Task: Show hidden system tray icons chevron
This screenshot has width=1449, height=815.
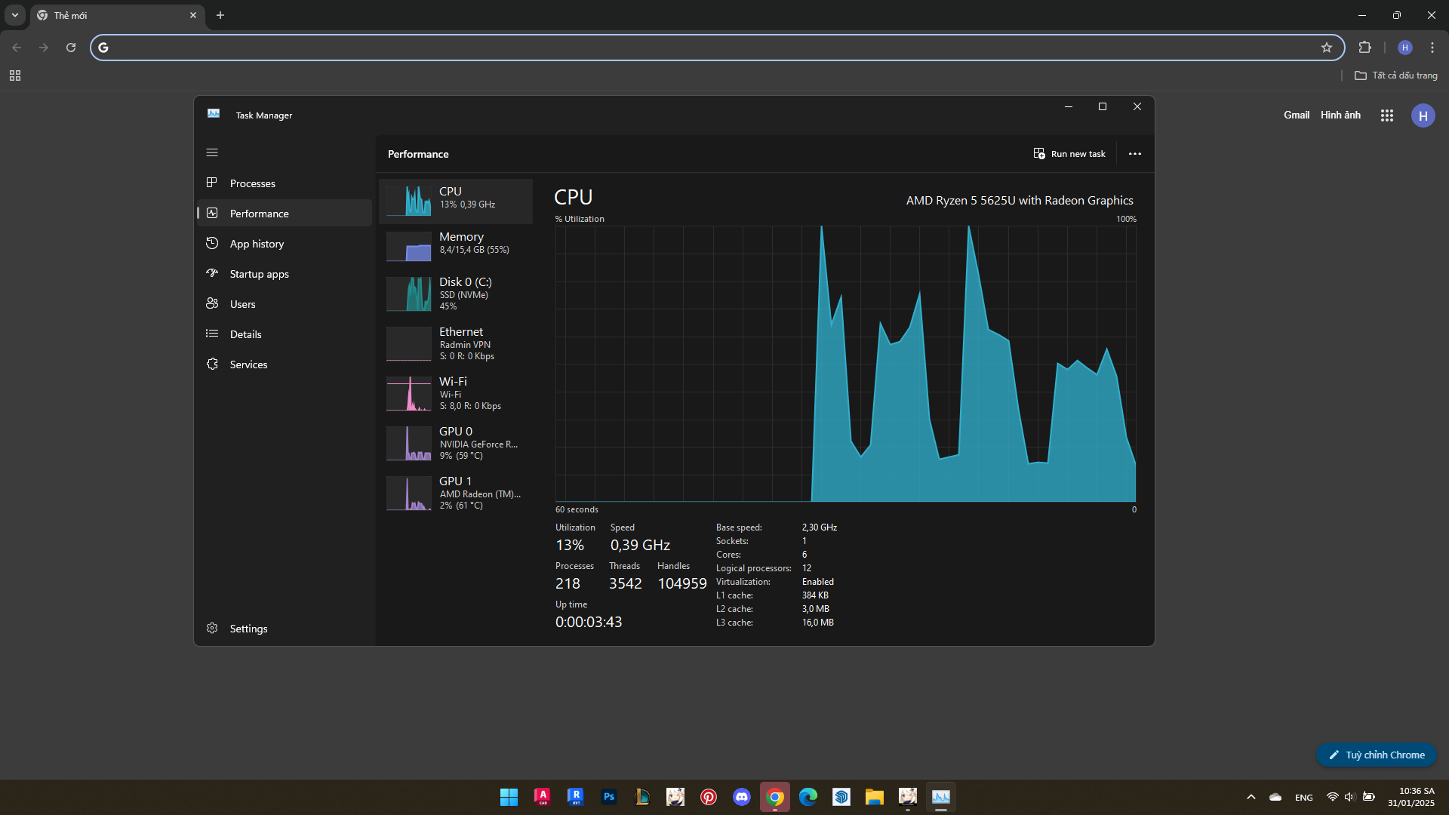Action: [1251, 797]
